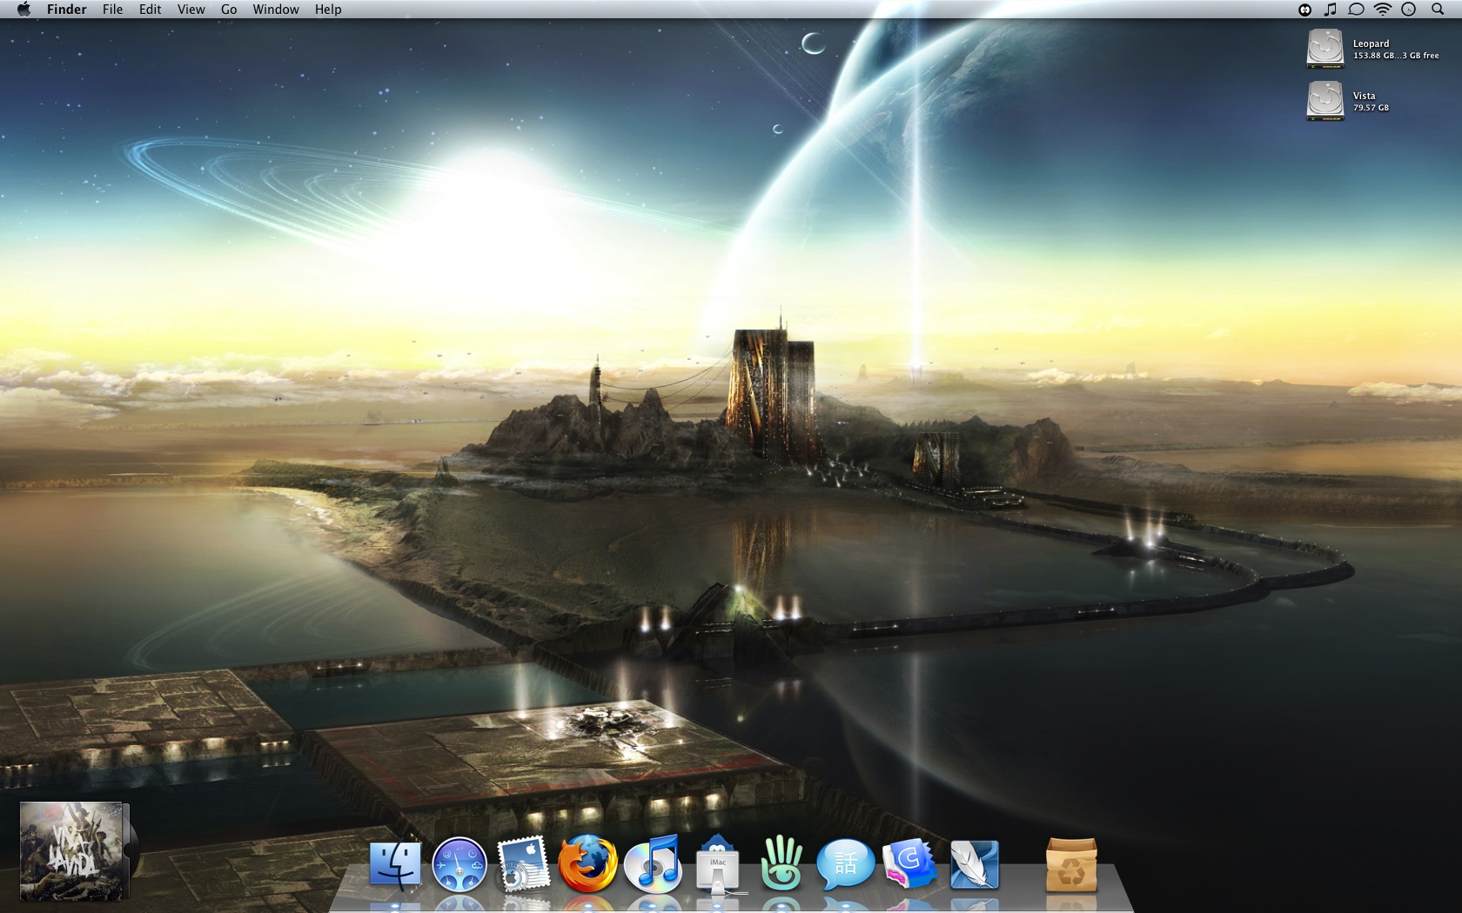
Task: Open Spotlight search magnifier
Action: click(x=1438, y=10)
